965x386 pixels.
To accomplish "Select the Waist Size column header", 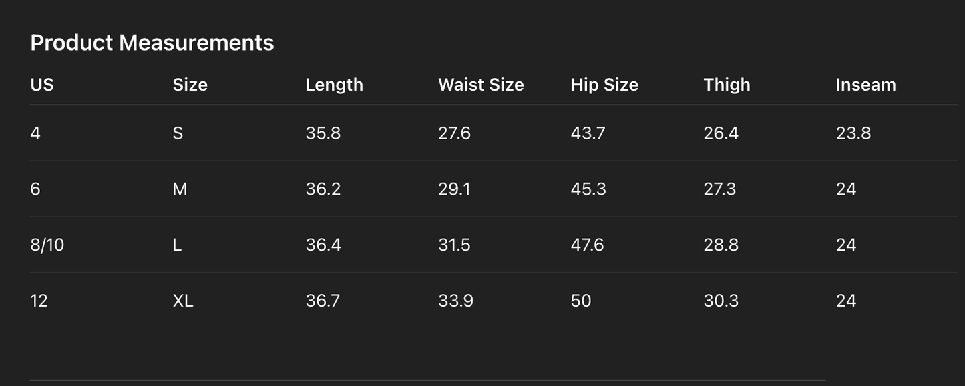I will [481, 85].
